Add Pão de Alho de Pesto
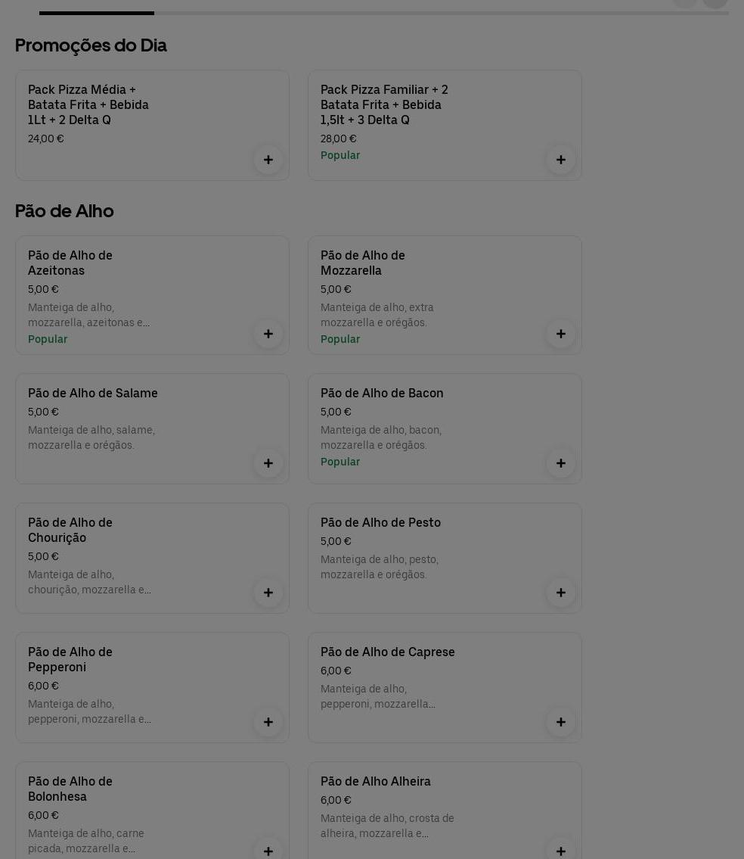 pos(561,593)
